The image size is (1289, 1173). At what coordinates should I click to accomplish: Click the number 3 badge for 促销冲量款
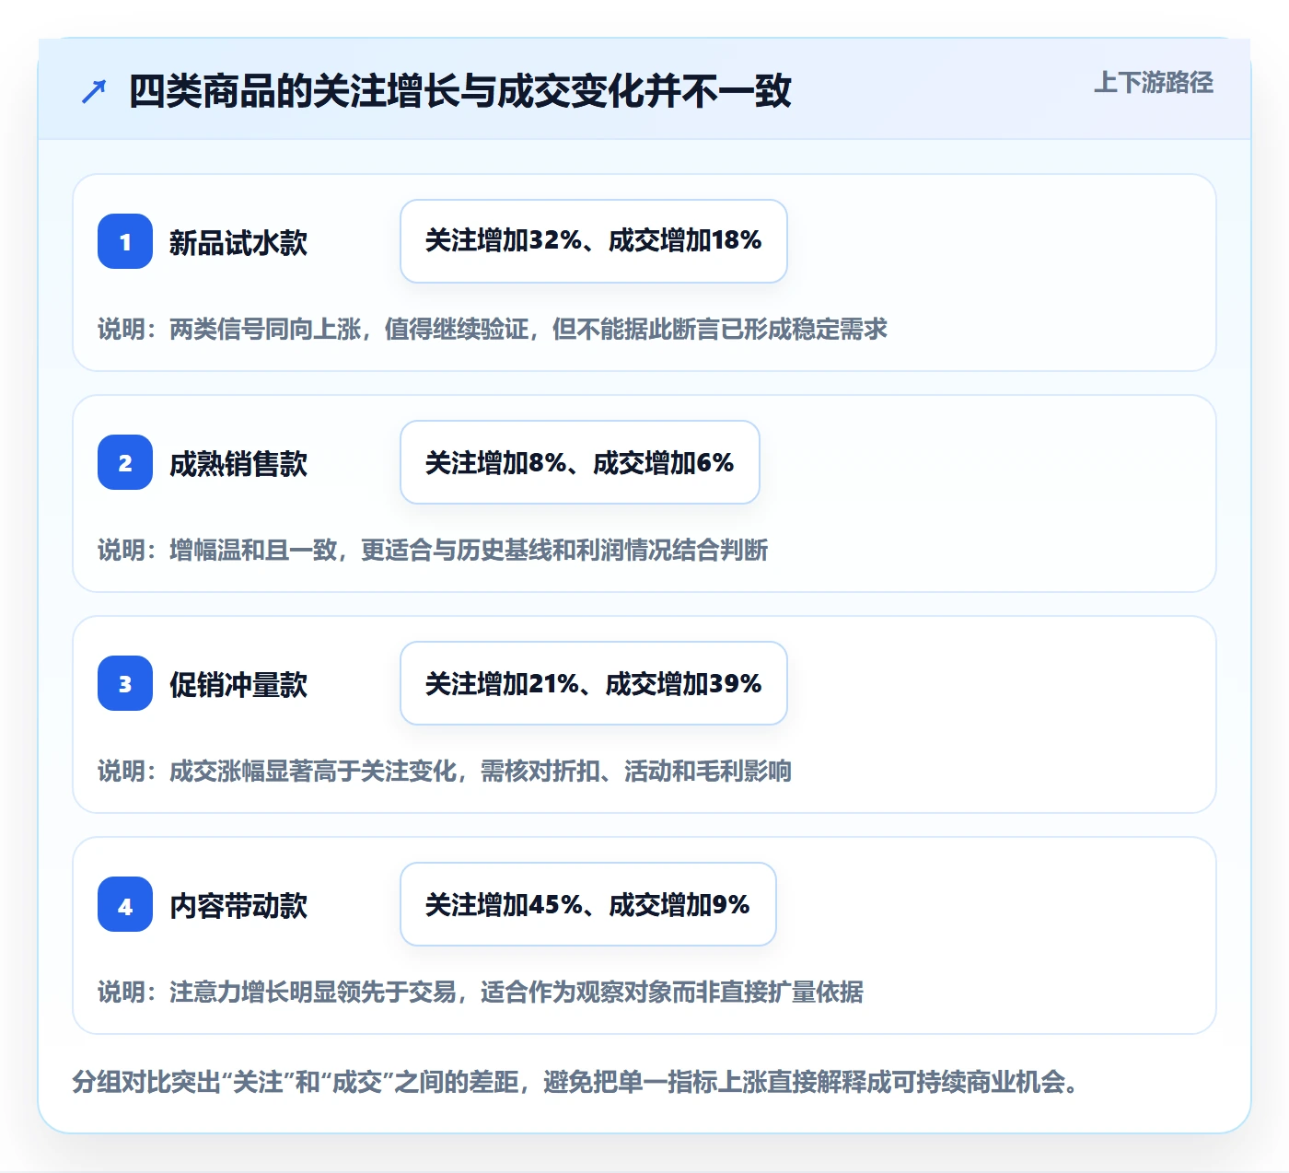[x=125, y=683]
